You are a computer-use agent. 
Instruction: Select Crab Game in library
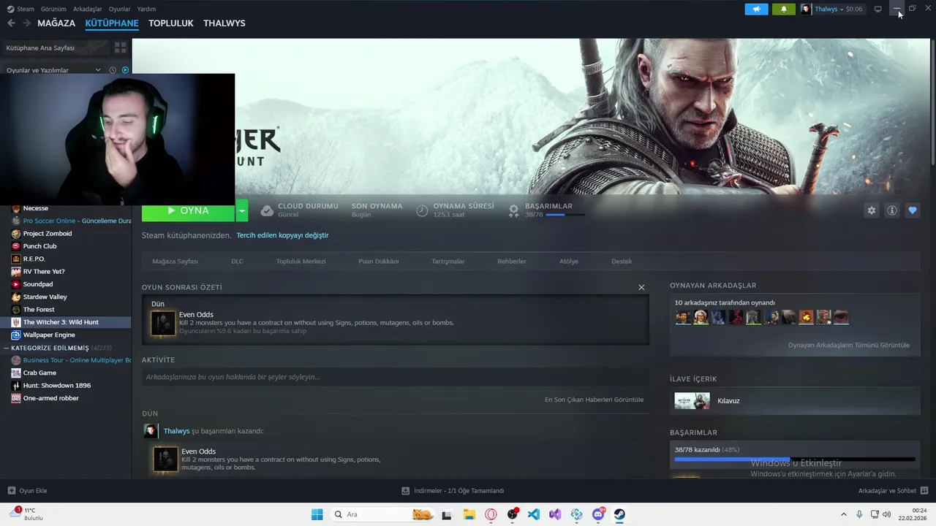click(39, 373)
